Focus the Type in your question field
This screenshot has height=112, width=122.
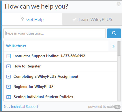(55, 33)
